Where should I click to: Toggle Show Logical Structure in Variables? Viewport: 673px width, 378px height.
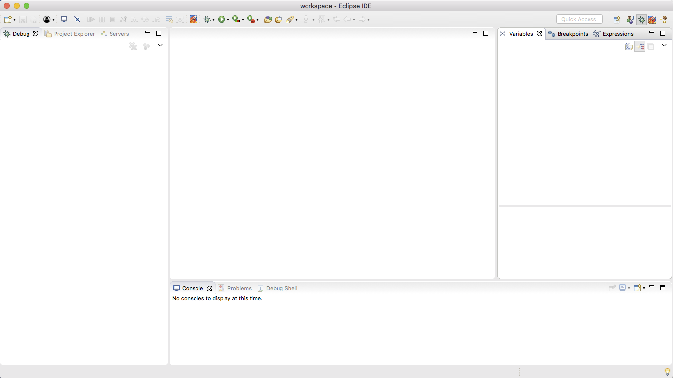pos(640,46)
